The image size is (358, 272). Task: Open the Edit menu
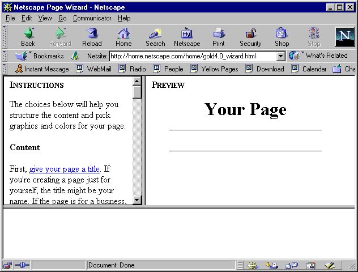point(27,18)
